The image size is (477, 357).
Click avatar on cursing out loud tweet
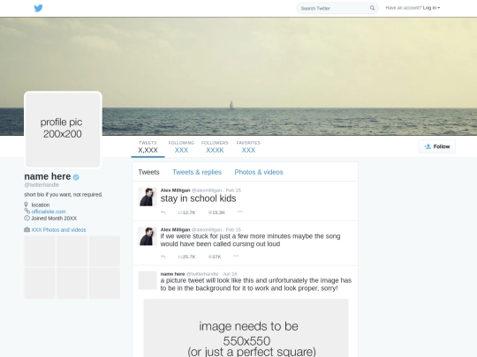point(148,236)
